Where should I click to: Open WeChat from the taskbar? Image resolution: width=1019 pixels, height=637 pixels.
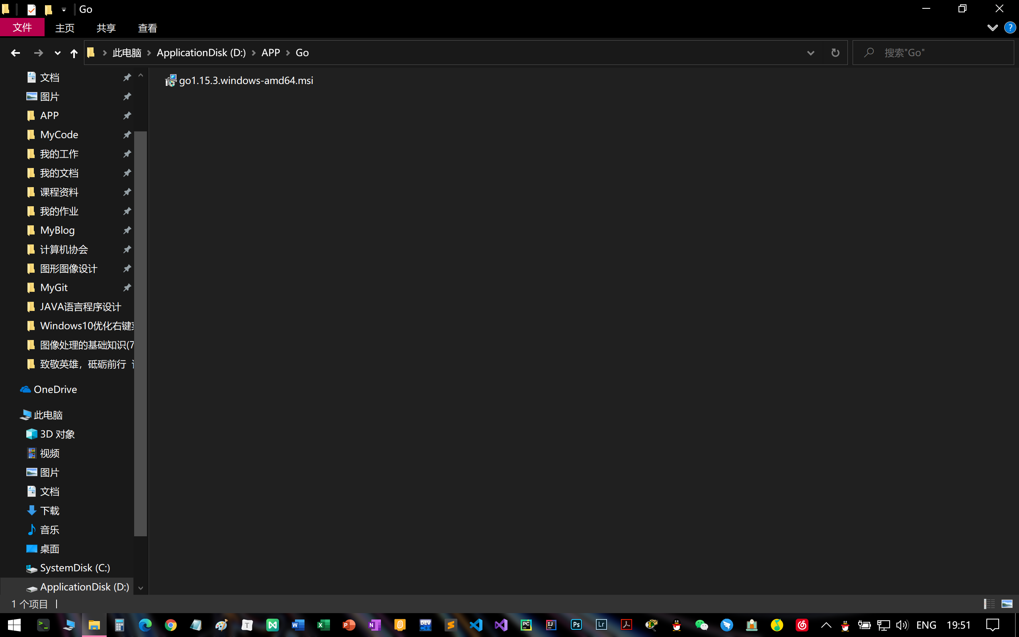(701, 625)
